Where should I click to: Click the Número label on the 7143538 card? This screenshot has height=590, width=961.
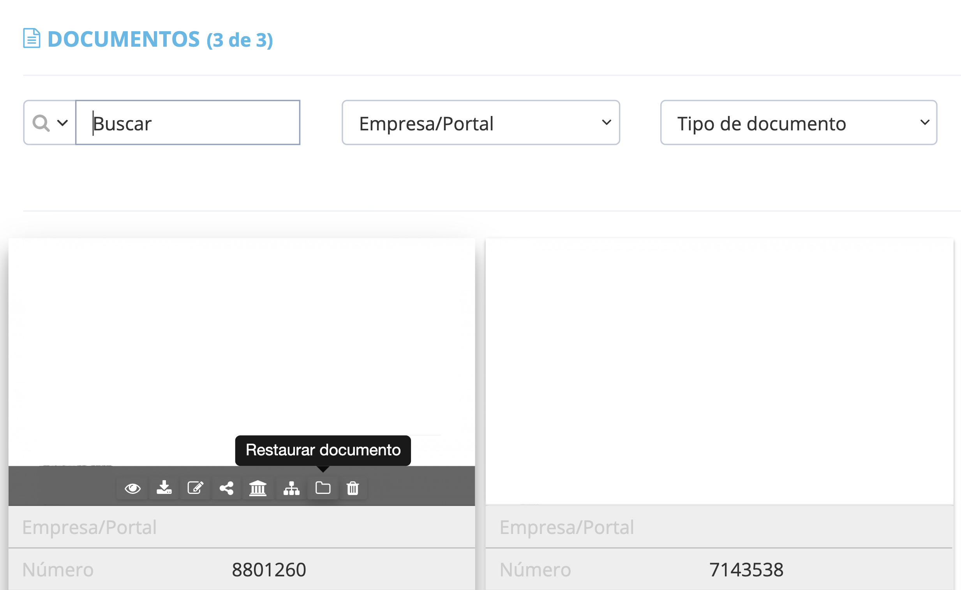pyautogui.click(x=535, y=570)
